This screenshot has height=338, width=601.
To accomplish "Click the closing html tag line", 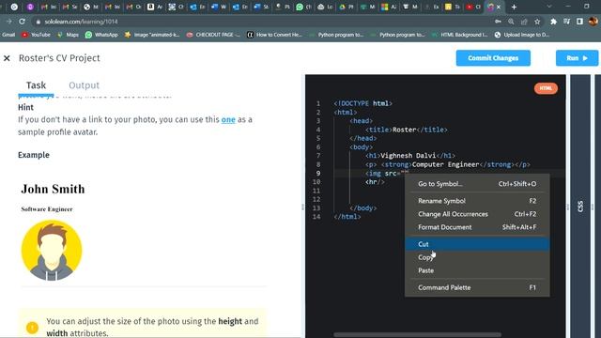I will click(x=347, y=217).
